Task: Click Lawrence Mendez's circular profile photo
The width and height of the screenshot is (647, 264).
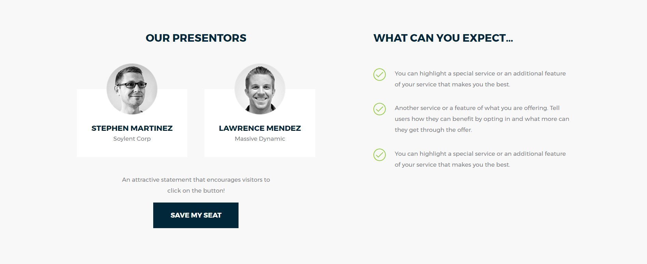Action: 260,88
